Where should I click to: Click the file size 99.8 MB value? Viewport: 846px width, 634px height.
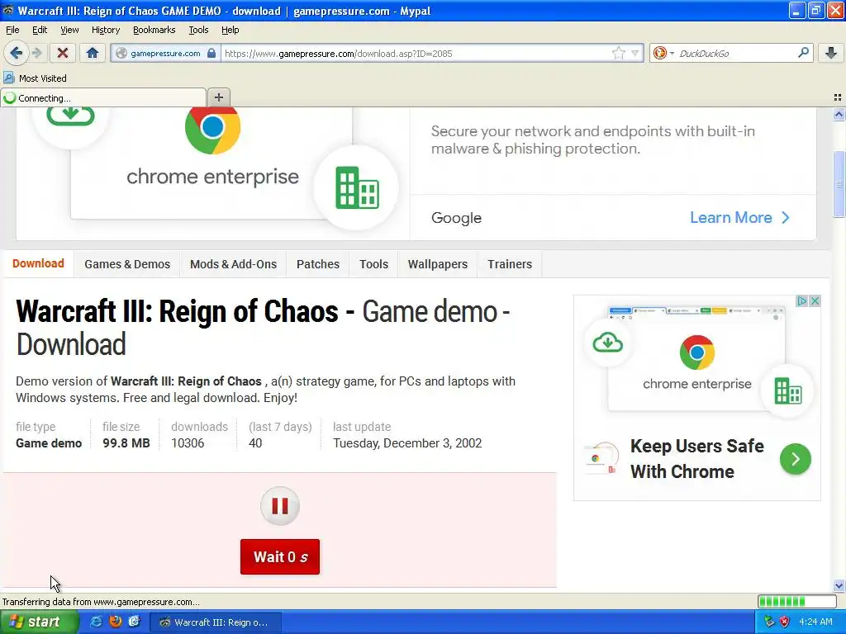(x=126, y=443)
